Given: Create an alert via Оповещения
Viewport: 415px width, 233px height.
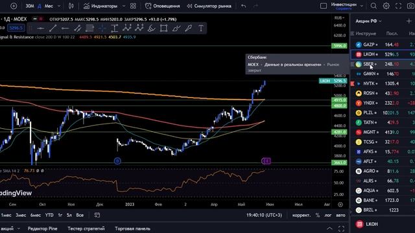Looking at the screenshot, I should pos(163,6).
